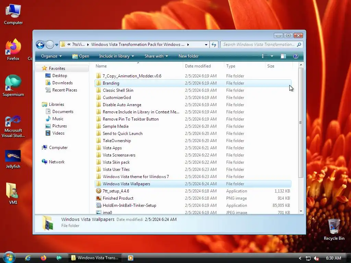This screenshot has height=263, width=351.
Task: Select Remove Pin To Taskbar Button folder
Action: tap(193, 119)
